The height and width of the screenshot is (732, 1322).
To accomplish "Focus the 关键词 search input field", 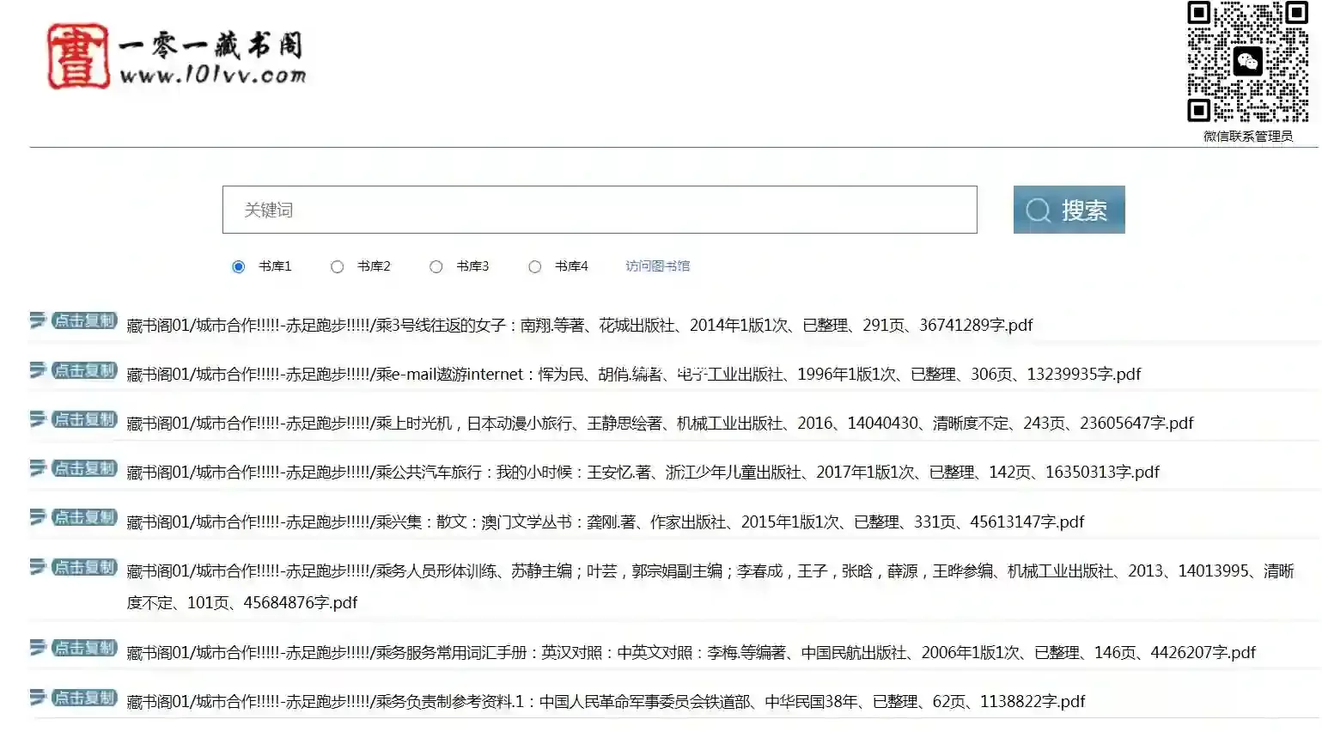I will [600, 210].
